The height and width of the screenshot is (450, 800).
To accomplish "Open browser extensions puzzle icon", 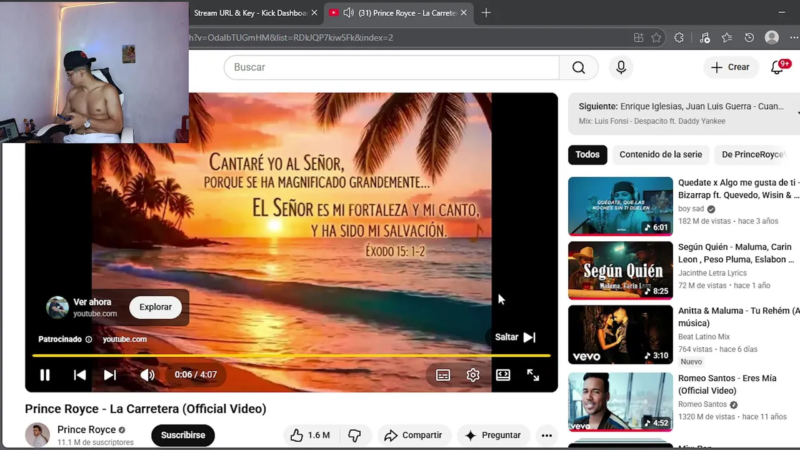I will click(679, 37).
